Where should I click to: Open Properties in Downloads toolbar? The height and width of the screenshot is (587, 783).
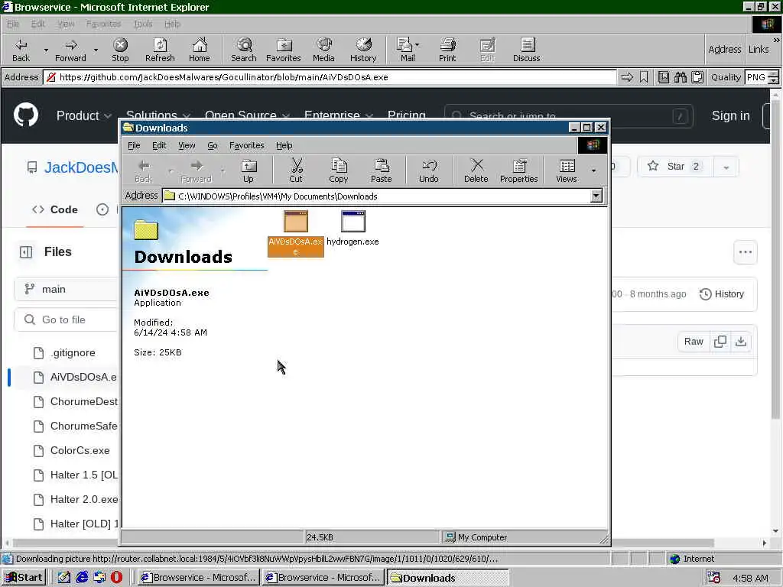pyautogui.click(x=519, y=171)
